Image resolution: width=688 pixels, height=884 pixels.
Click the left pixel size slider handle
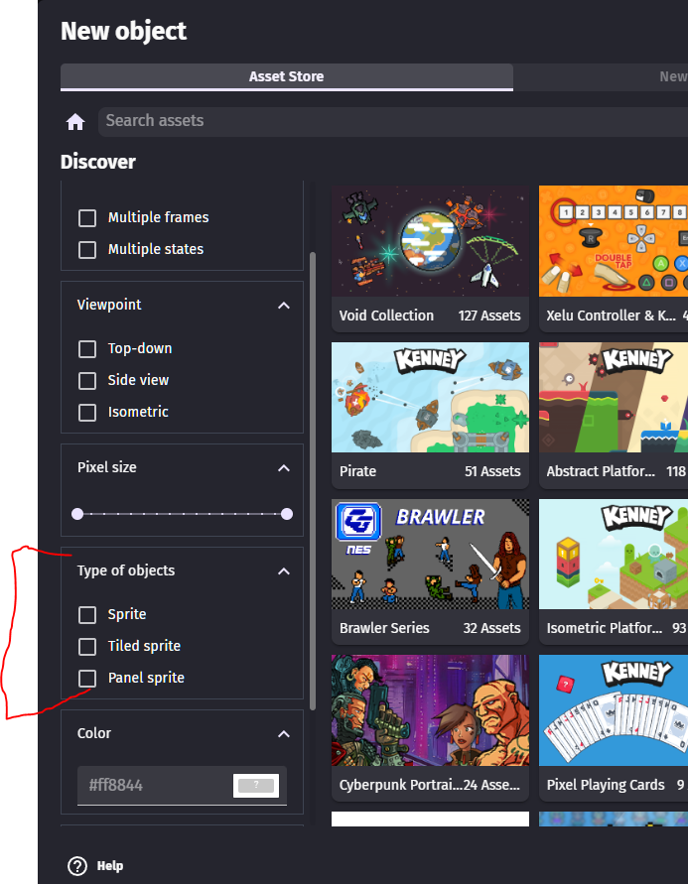77,514
